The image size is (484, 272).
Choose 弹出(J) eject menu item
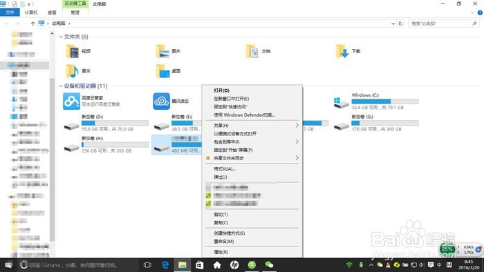point(221,177)
